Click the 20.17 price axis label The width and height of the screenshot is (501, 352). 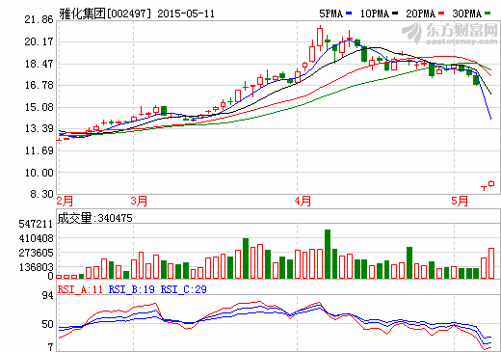(39, 41)
